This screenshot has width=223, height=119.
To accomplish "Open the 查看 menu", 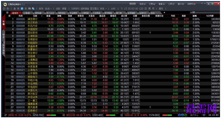I will [162, 4].
